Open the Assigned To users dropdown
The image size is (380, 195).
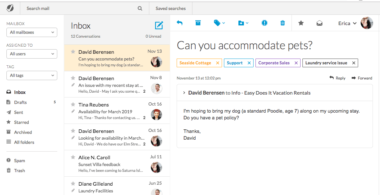click(x=32, y=54)
